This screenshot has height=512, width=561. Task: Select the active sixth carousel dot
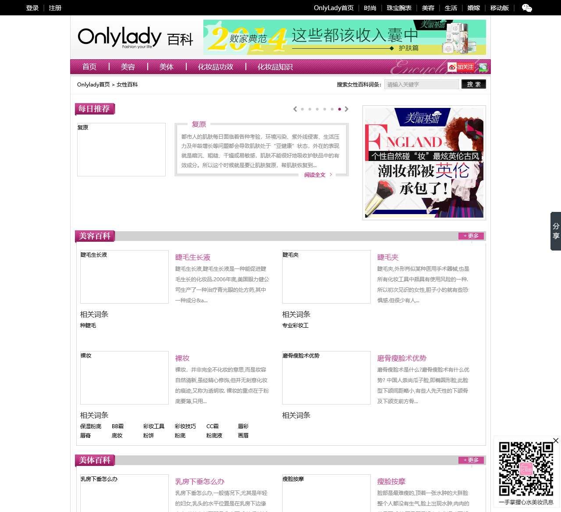[x=339, y=109]
